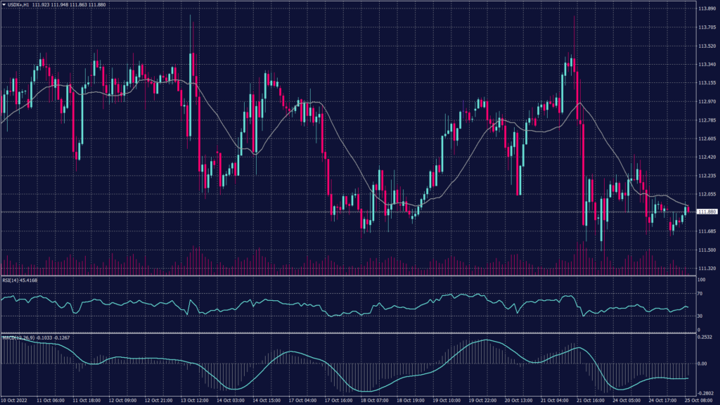This screenshot has width=720, height=405.
Task: Select the 70 level line in RSI pane
Action: point(352,293)
